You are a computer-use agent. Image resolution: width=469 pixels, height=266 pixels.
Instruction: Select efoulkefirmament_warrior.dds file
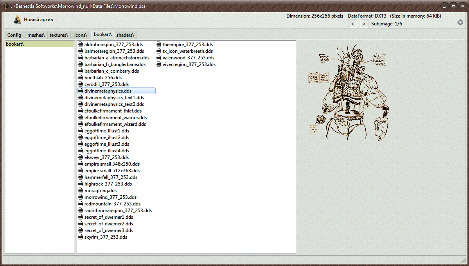(x=115, y=117)
